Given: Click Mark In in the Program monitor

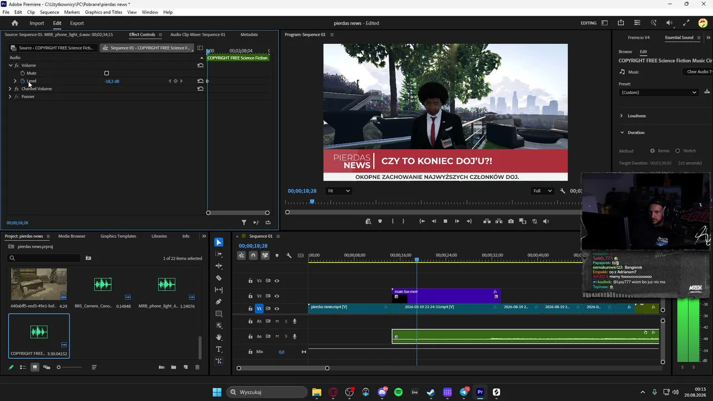Looking at the screenshot, I should coord(393,221).
